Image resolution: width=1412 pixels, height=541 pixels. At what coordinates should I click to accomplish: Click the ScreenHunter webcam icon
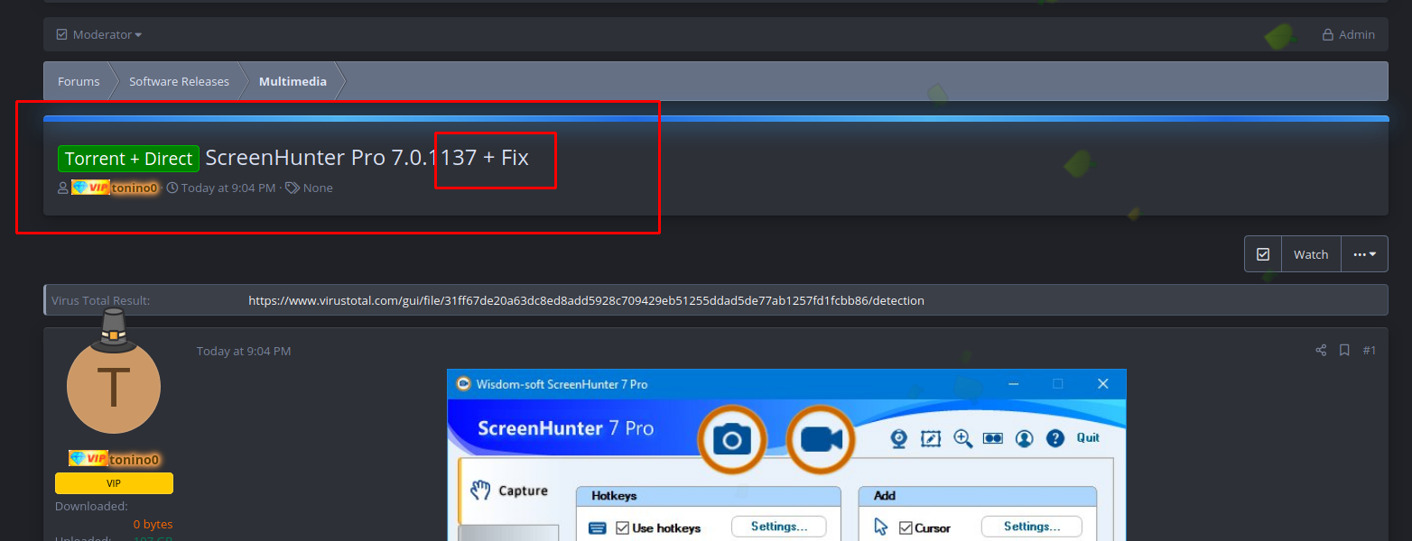(899, 438)
